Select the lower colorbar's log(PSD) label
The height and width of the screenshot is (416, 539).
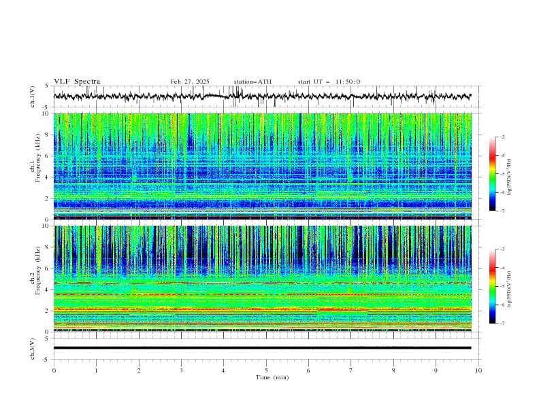[x=510, y=289]
